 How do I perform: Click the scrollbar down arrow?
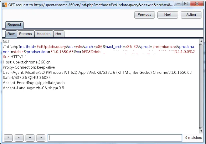[201, 131]
